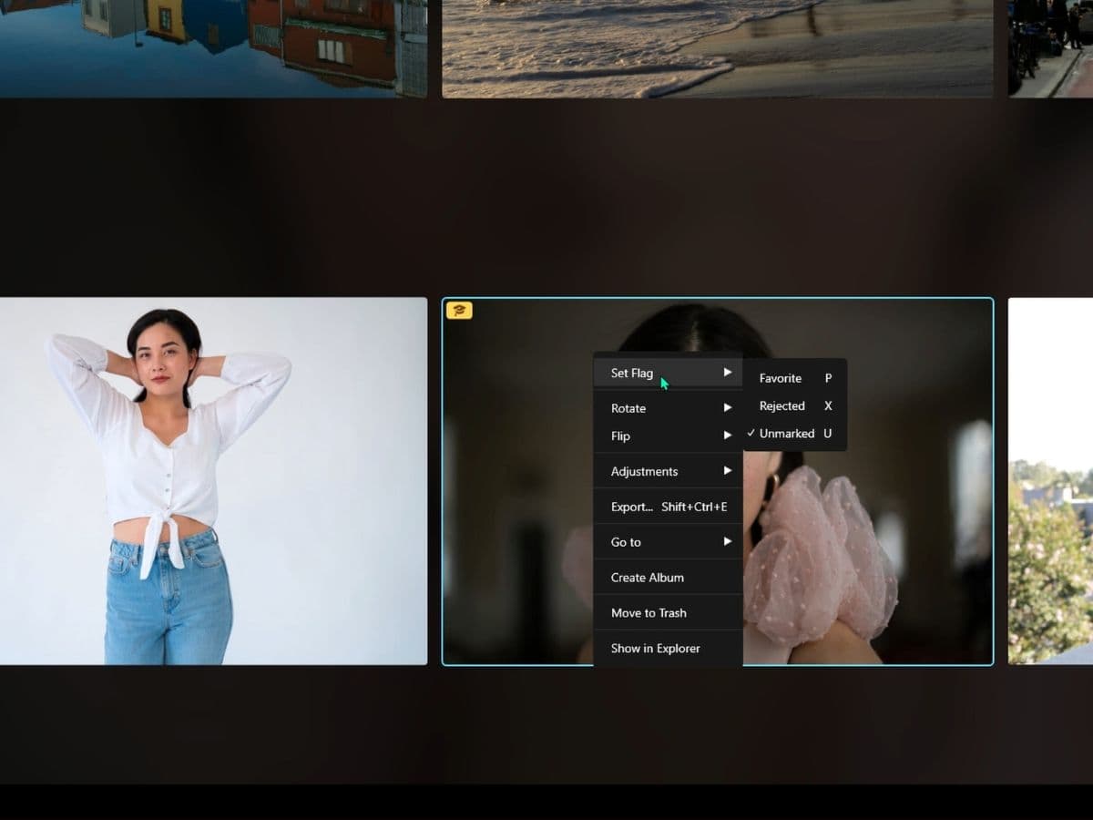The height and width of the screenshot is (820, 1093).
Task: Choose Show in Explorer
Action: tap(668, 649)
